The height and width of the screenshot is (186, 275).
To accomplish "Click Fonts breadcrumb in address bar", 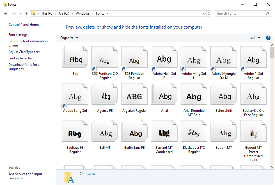I will pos(100,13).
